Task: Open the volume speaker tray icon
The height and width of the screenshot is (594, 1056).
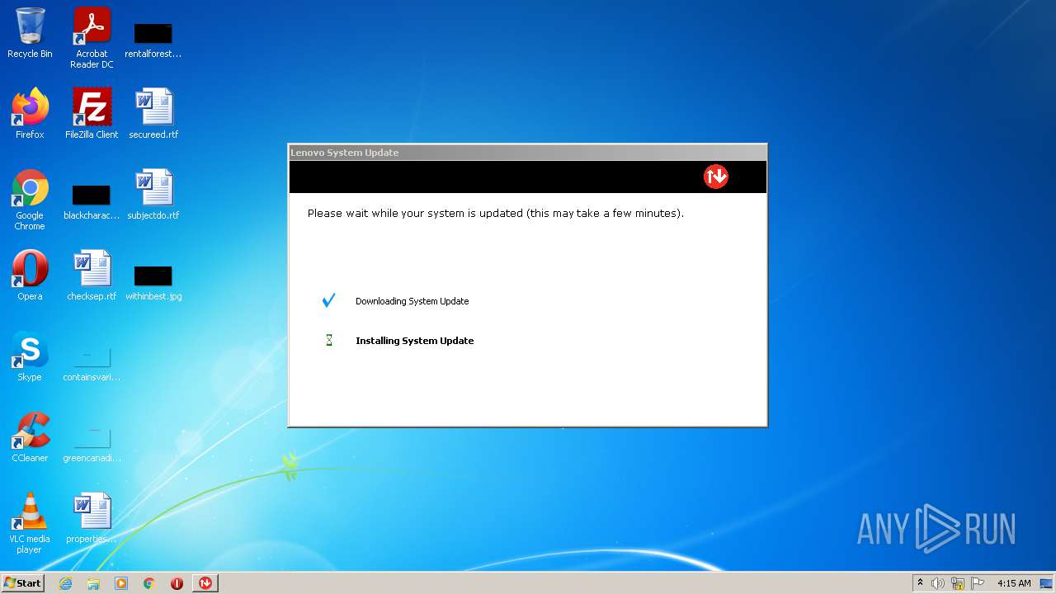Action: pos(938,583)
